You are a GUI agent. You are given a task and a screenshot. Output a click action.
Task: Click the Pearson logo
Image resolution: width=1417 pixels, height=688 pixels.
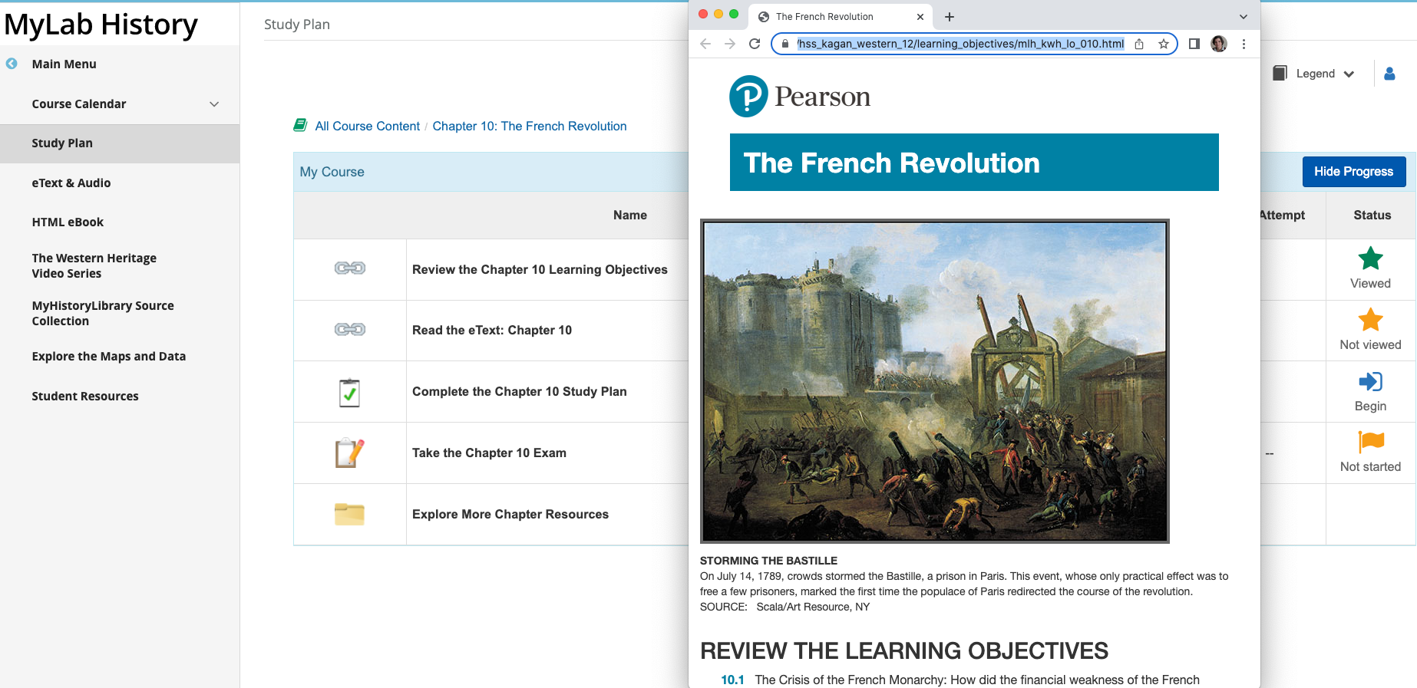coord(800,97)
